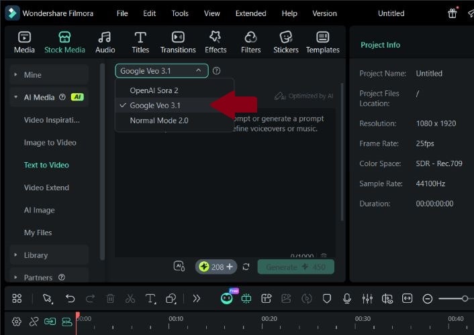Open the Filters tab
The width and height of the screenshot is (474, 335).
click(x=250, y=42)
